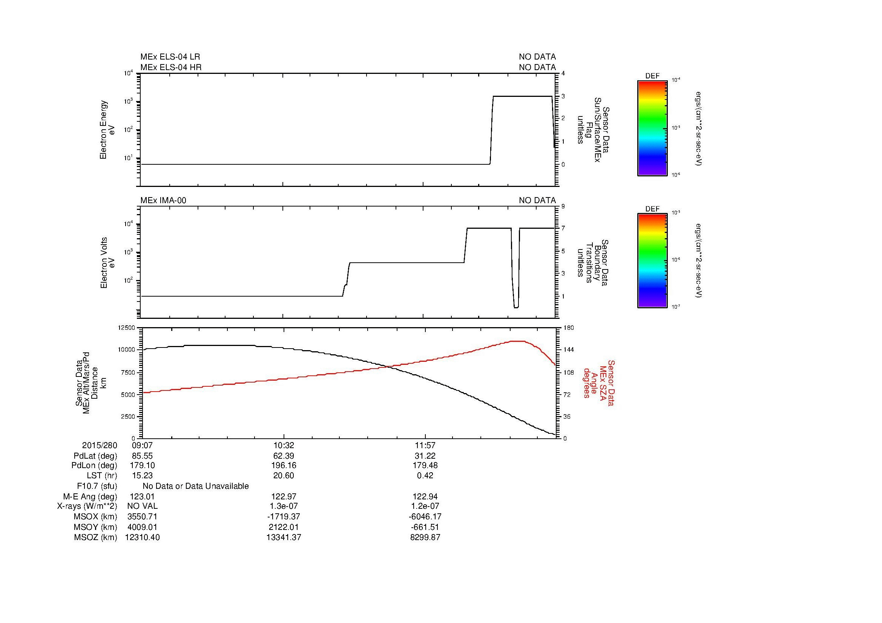Click the 'Boundary Transitions unitless' axis label

pyautogui.click(x=592, y=263)
